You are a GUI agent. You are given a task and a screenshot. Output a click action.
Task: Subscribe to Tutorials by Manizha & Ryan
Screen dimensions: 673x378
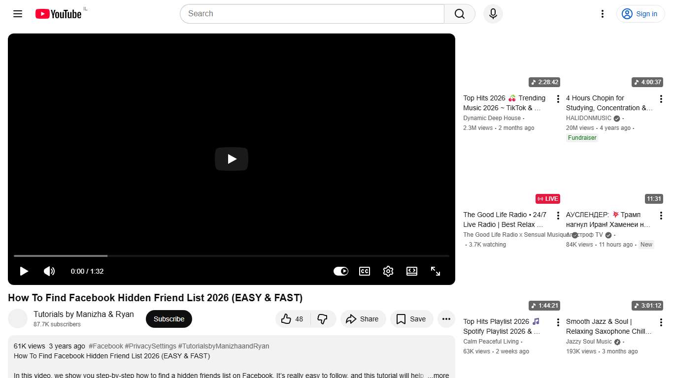pyautogui.click(x=168, y=319)
